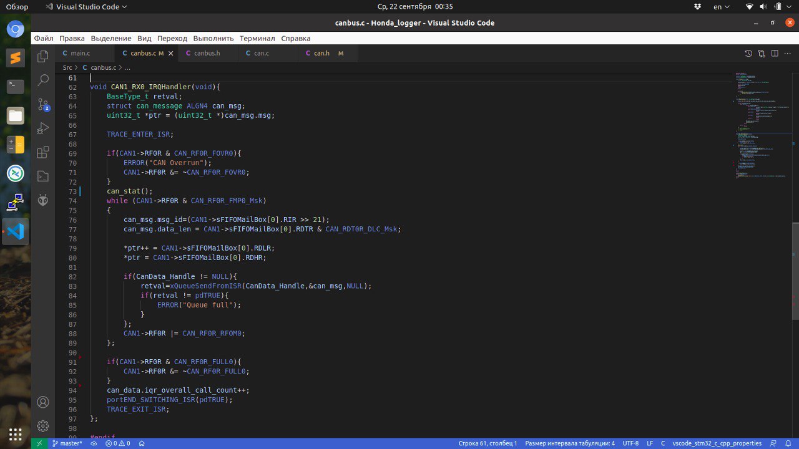This screenshot has width=799, height=449.
Task: Open the Visual Studio Code app menu in top bar
Action: pyautogui.click(x=87, y=6)
